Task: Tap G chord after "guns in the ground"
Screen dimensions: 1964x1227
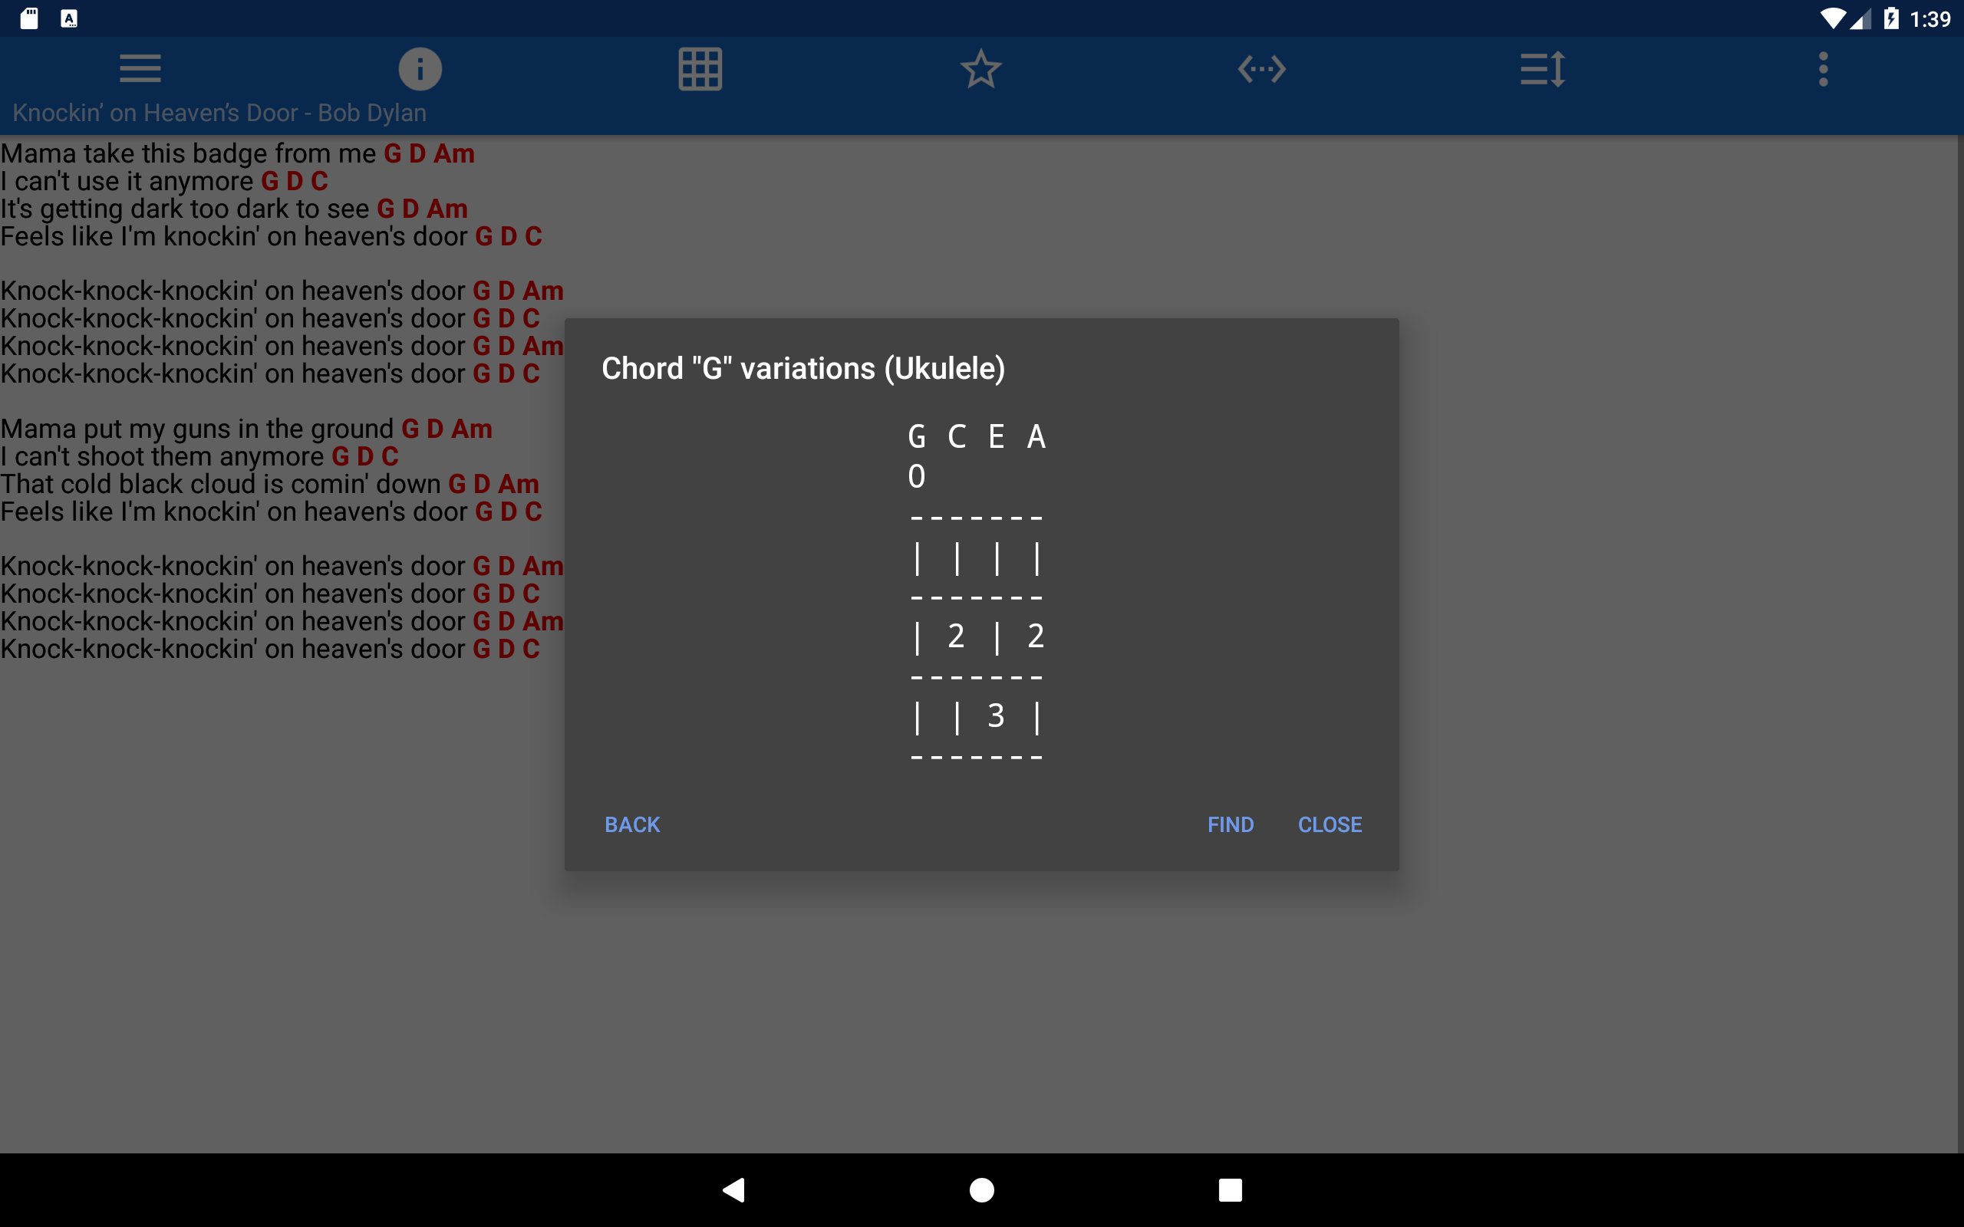Action: [x=410, y=429]
